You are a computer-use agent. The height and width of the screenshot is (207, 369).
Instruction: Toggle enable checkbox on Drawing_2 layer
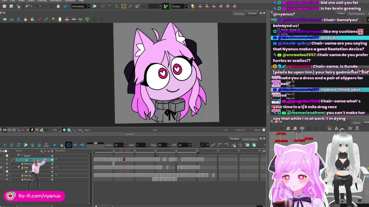click(7, 175)
